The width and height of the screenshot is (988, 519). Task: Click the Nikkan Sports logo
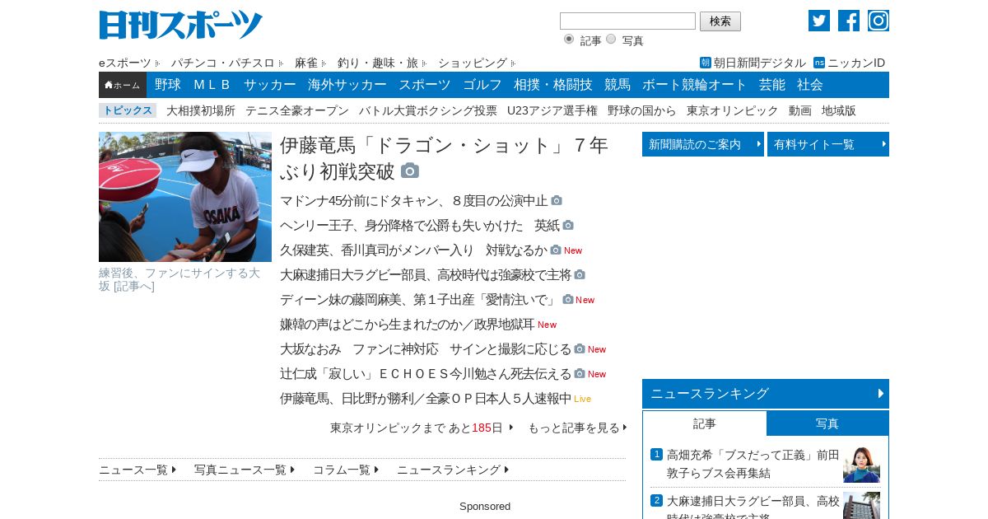[181, 25]
